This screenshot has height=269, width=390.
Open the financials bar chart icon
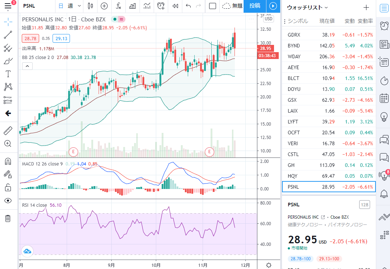(133, 6)
